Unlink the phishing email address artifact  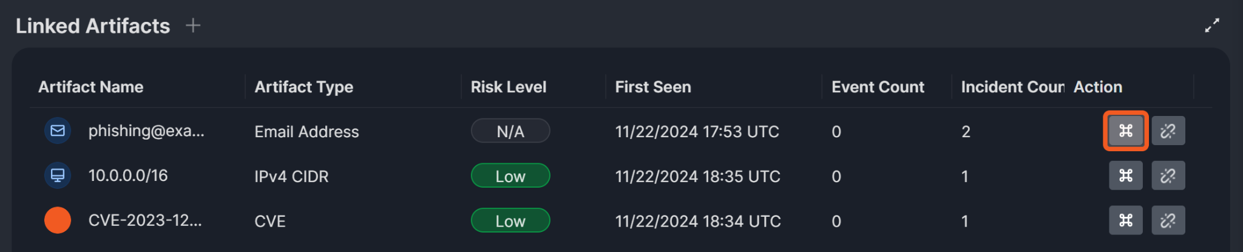coord(1168,131)
